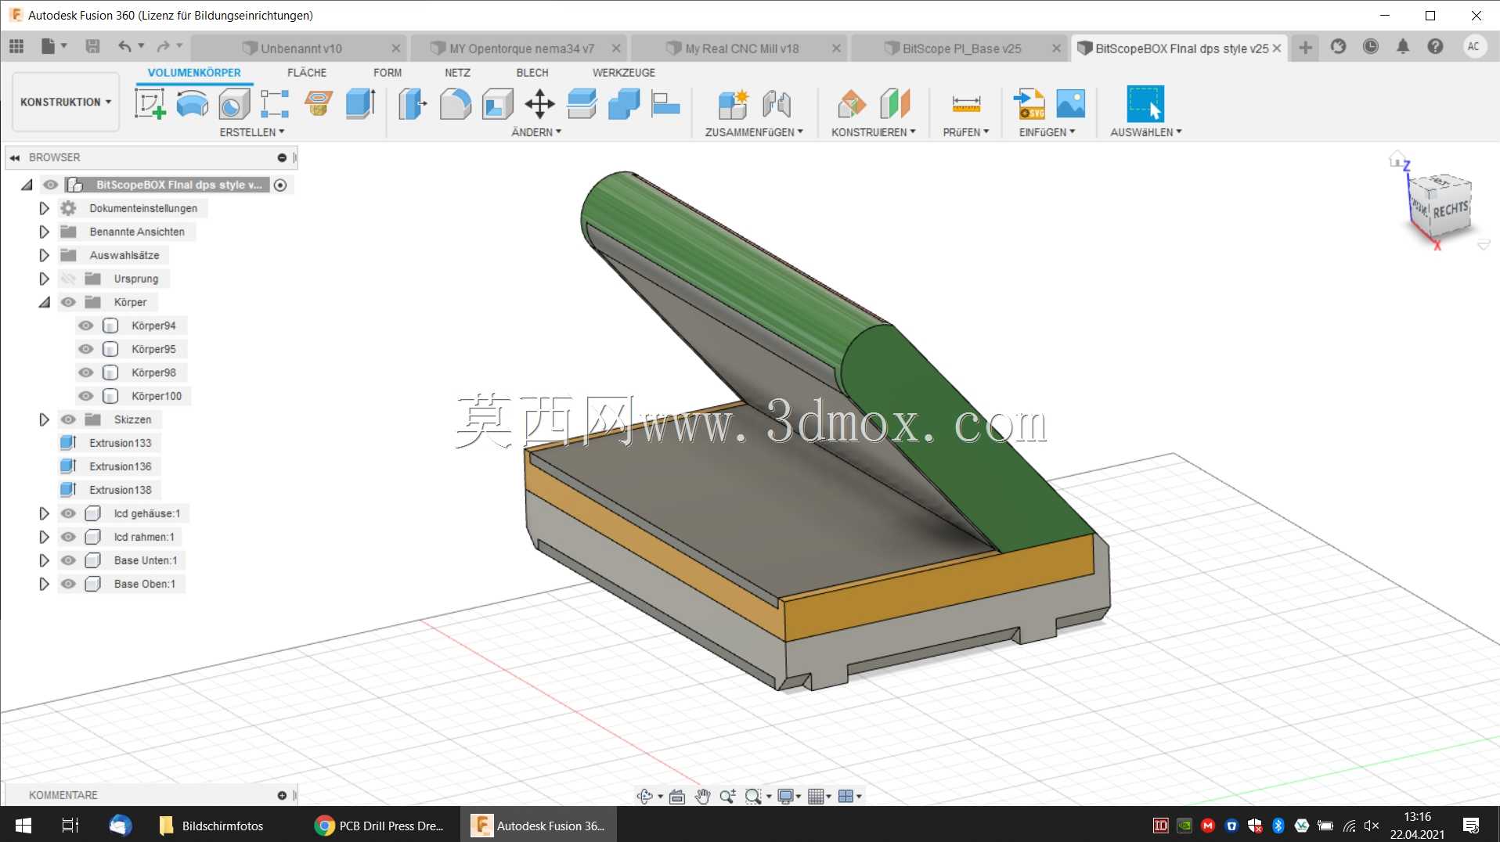Select the Align tool icon
Screen dimensions: 1500x842
[x=665, y=103]
